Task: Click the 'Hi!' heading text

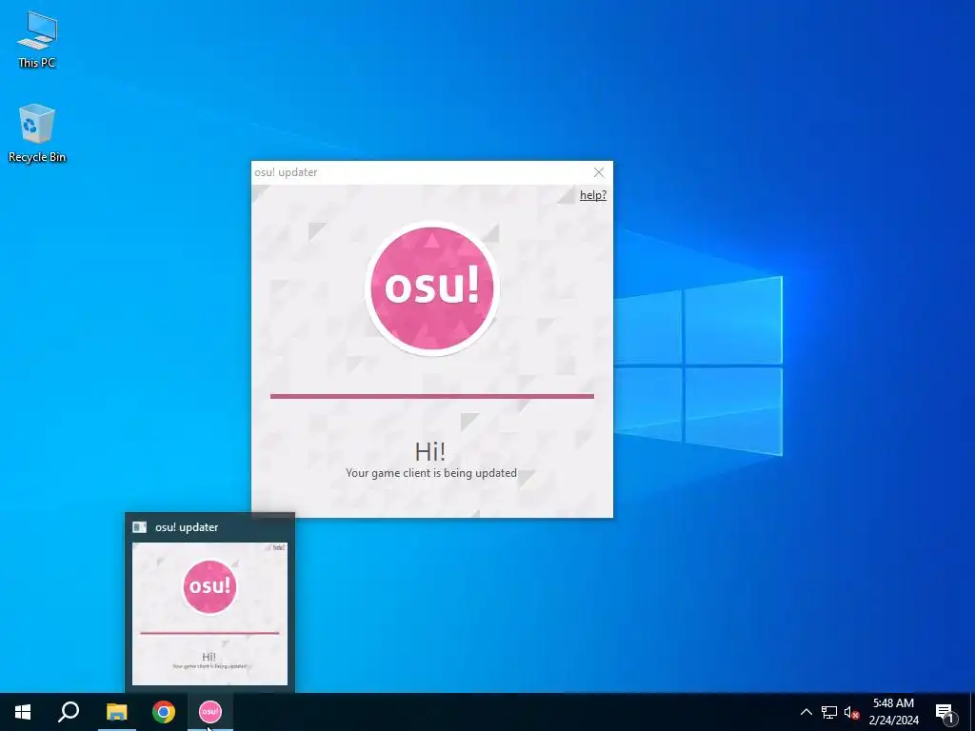Action: [429, 451]
